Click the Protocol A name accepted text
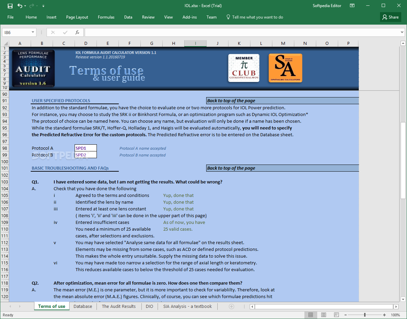The height and width of the screenshot is (319, 407). pyautogui.click(x=143, y=148)
